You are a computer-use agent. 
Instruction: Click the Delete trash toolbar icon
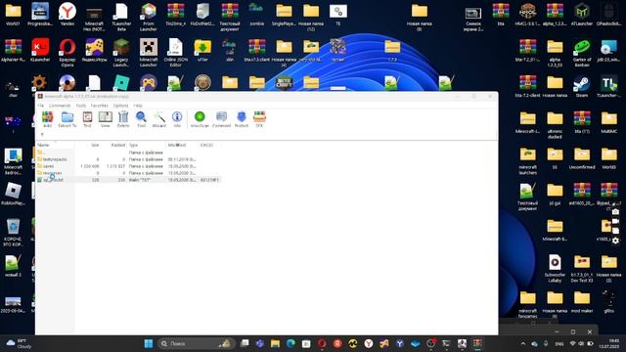(x=123, y=119)
